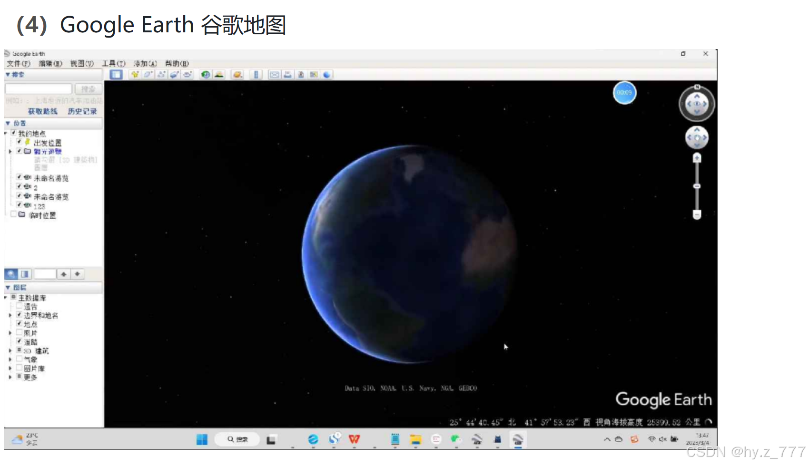Image resolution: width=808 pixels, height=466 pixels.
Task: Enable the 照片 layer checkbox
Action: click(x=20, y=332)
